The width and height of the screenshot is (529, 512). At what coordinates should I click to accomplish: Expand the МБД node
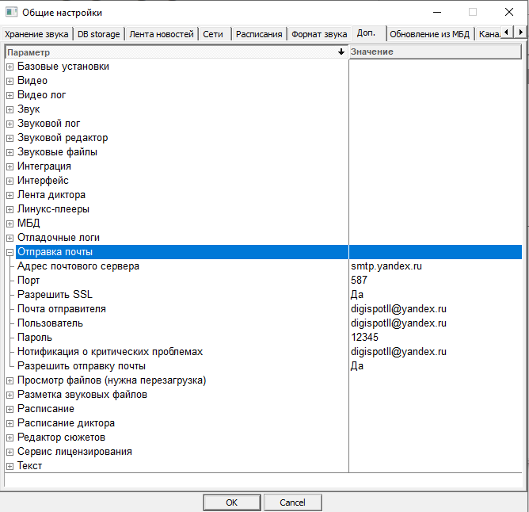pyautogui.click(x=10, y=224)
